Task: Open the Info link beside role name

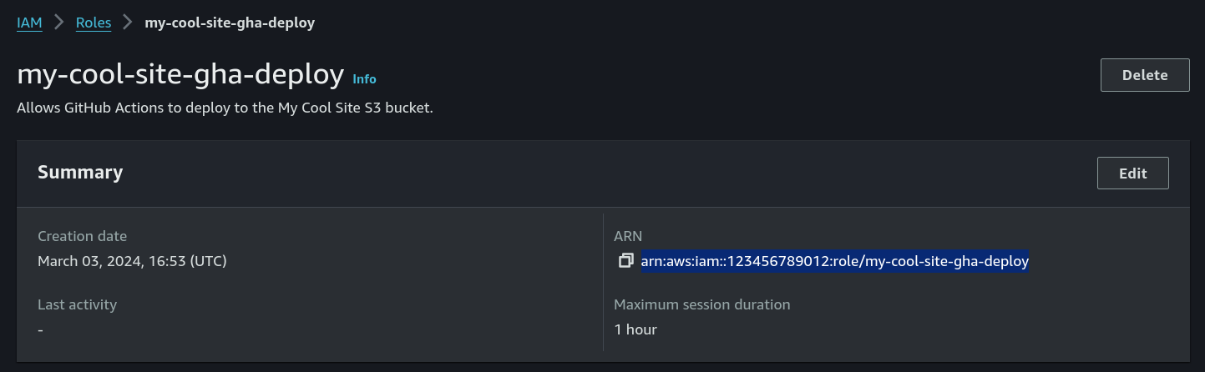Action: (364, 79)
